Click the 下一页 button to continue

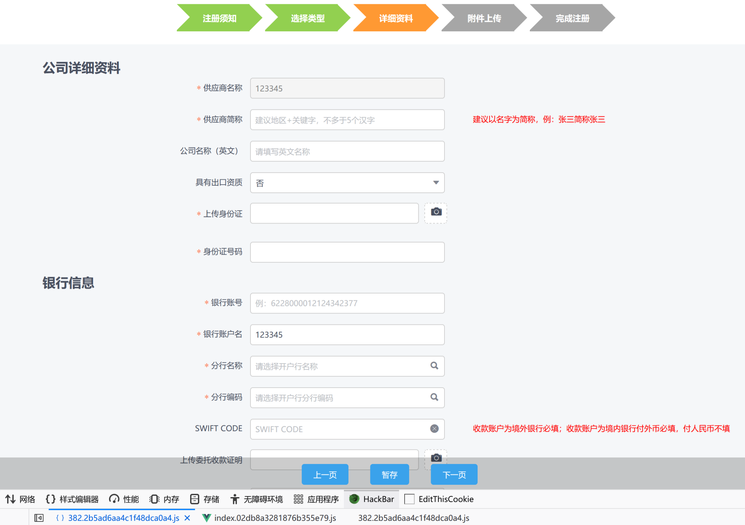(454, 474)
